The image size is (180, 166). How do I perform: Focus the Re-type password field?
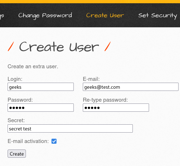[116, 108]
